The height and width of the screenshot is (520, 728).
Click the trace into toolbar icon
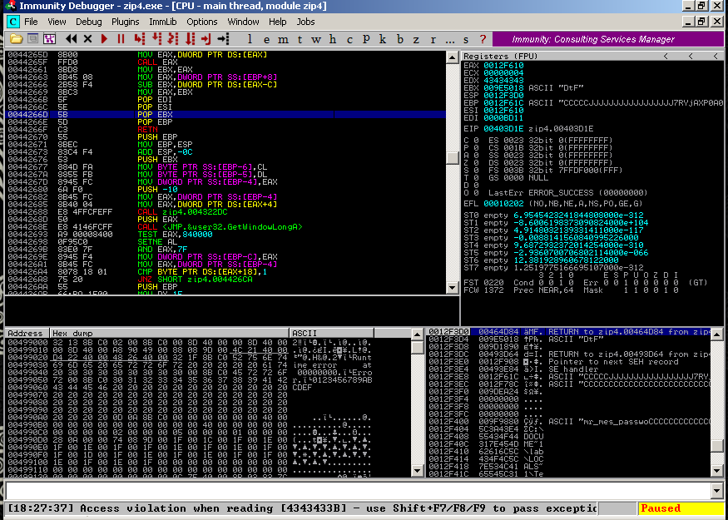[173, 39]
